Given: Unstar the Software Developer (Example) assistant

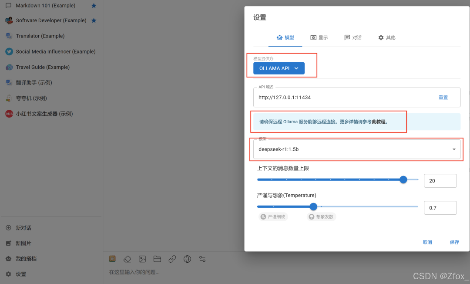Looking at the screenshot, I should pos(94,20).
